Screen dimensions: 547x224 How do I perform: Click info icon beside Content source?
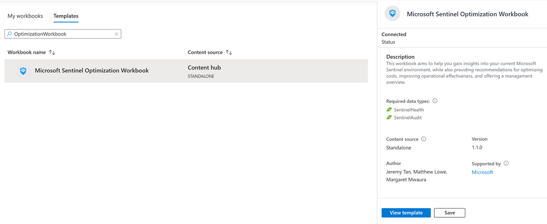[x=423, y=139]
